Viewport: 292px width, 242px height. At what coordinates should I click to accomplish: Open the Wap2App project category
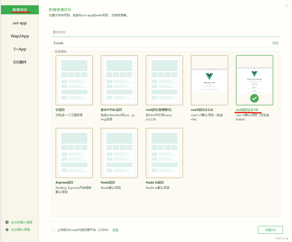tap(20, 36)
